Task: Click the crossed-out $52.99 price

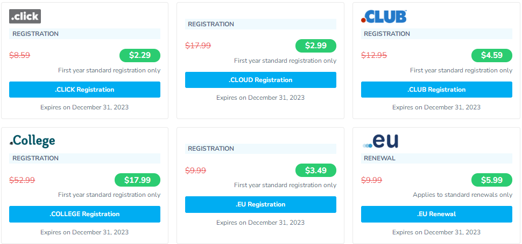Action: coord(22,180)
